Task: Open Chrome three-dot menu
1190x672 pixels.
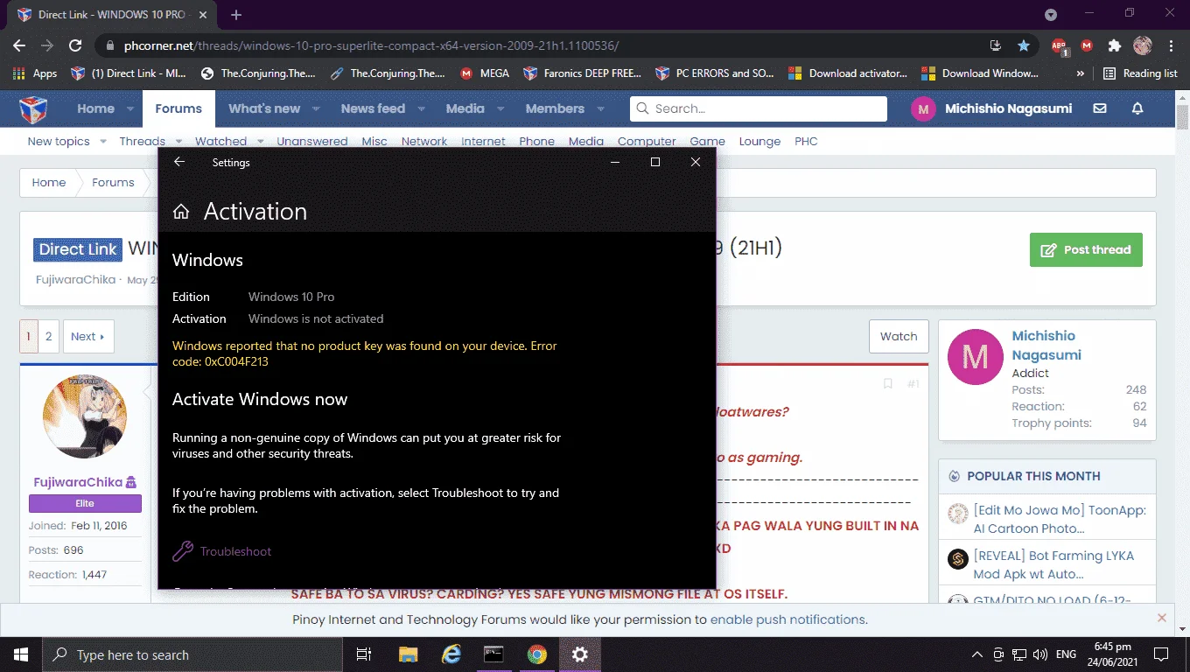Action: (1171, 45)
